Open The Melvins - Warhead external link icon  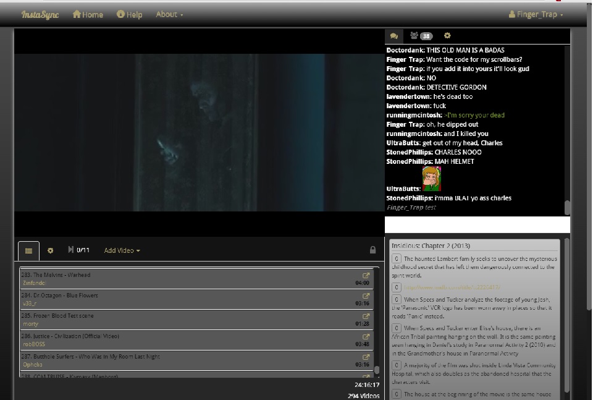coord(366,275)
